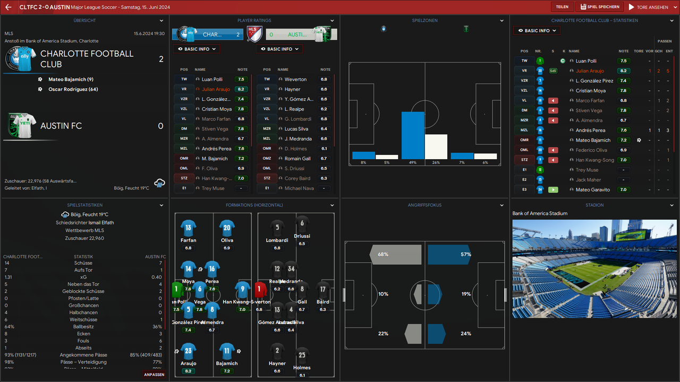Click the TEILEN share button
Screen dimensions: 680x382
(562, 7)
